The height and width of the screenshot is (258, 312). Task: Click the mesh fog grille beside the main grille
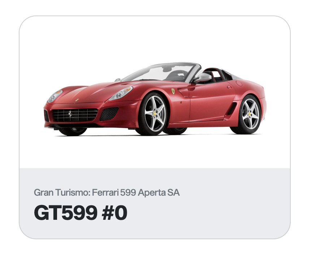pyautogui.click(x=109, y=114)
